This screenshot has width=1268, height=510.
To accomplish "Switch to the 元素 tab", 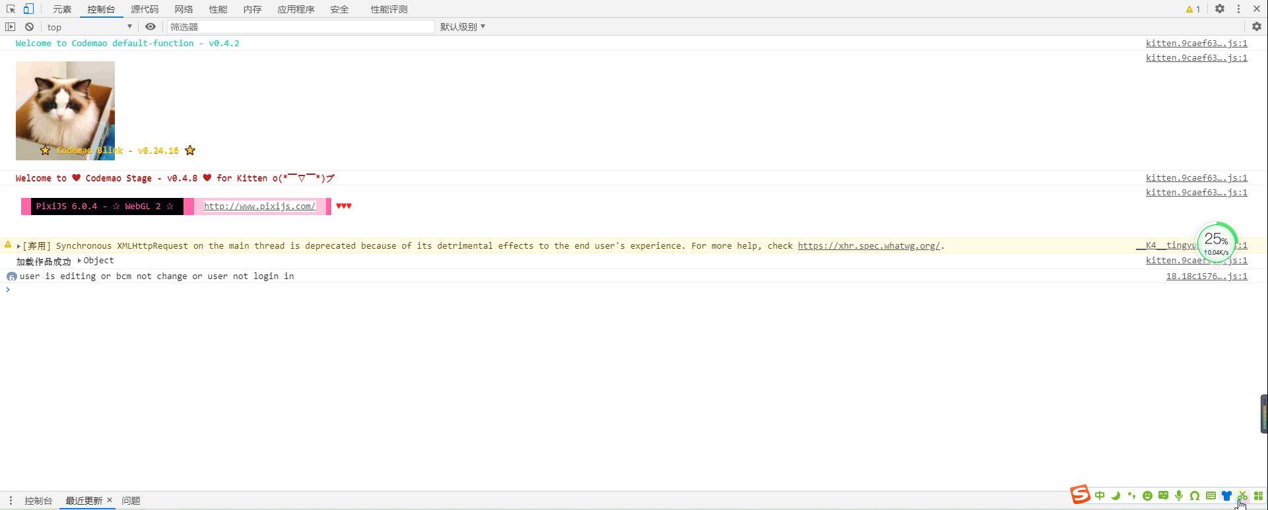I will [62, 9].
